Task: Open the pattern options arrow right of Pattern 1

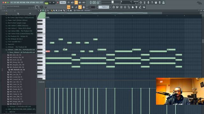Action: click(110, 7)
